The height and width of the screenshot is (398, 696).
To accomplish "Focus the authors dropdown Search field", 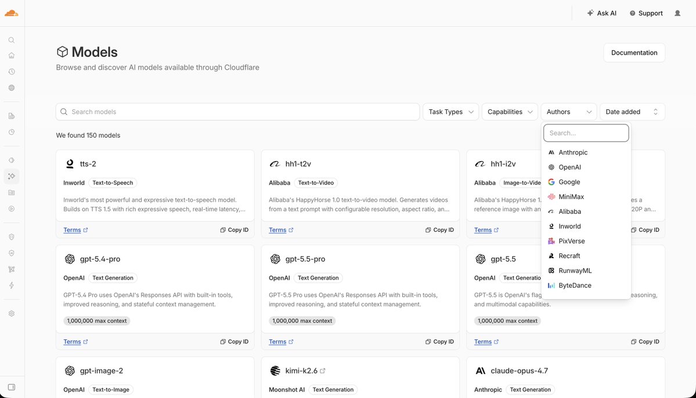I will pos(586,133).
